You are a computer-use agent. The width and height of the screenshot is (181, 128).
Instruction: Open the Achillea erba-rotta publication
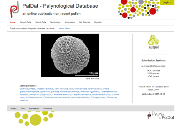34,97
